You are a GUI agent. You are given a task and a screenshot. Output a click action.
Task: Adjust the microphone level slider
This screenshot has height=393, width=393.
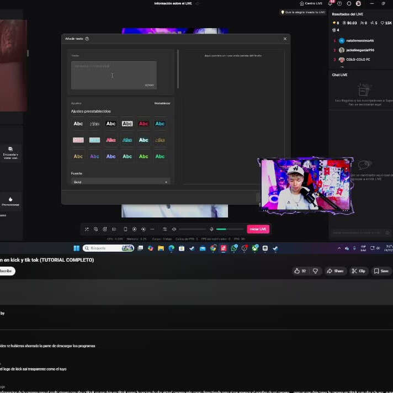click(230, 229)
